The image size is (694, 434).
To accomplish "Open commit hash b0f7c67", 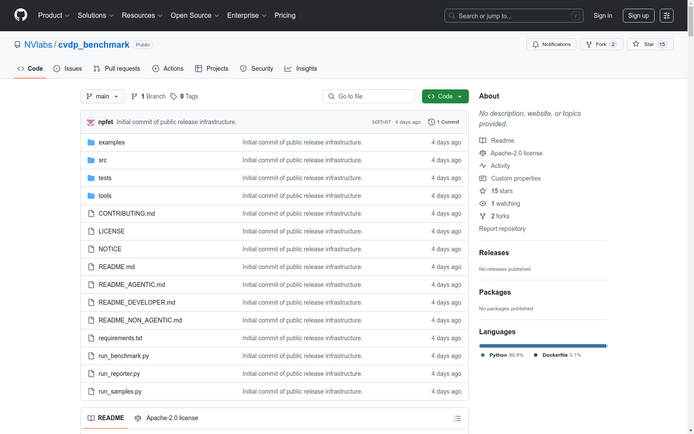I will [381, 122].
